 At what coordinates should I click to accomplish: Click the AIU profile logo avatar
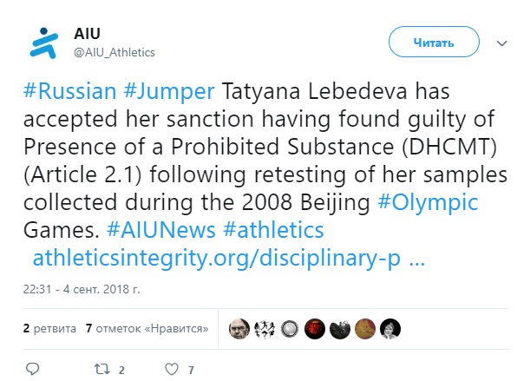coord(43,43)
